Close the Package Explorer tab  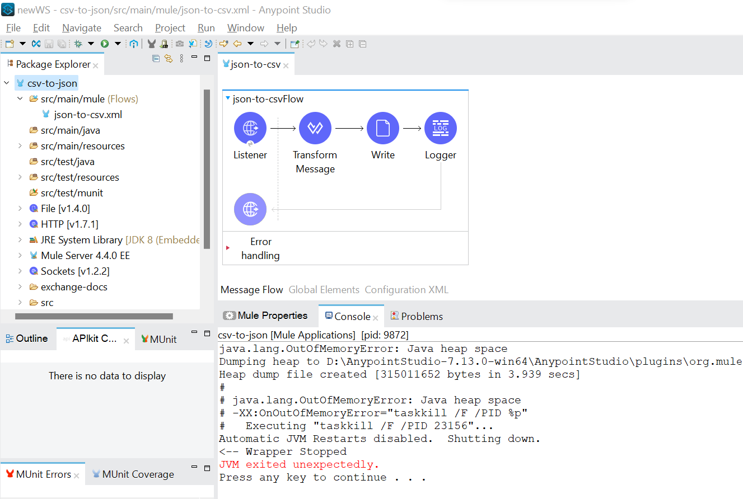click(95, 65)
